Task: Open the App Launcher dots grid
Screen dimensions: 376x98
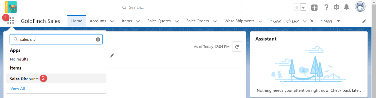Action: pos(11,21)
